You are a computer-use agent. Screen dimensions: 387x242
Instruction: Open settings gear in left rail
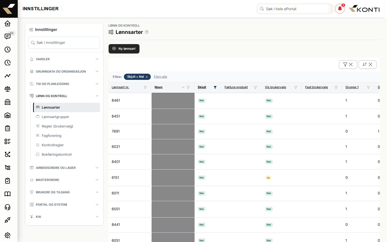[8, 235]
